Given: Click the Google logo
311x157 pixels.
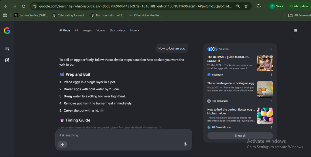Looking at the screenshot, I should click(7, 31).
